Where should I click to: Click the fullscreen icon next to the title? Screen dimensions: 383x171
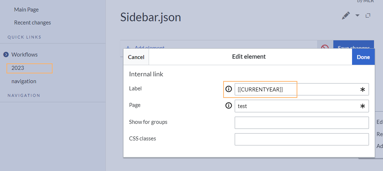[368, 15]
